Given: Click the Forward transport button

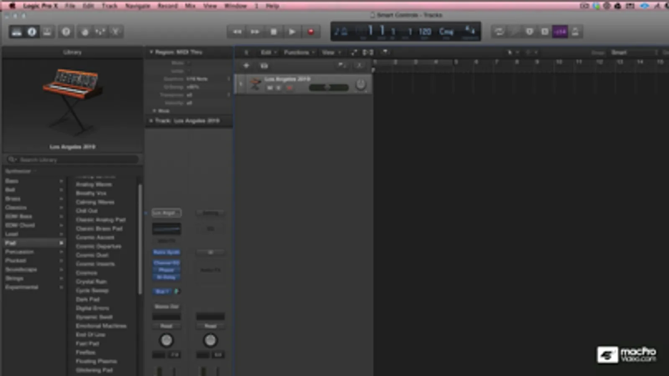Looking at the screenshot, I should [x=255, y=32].
